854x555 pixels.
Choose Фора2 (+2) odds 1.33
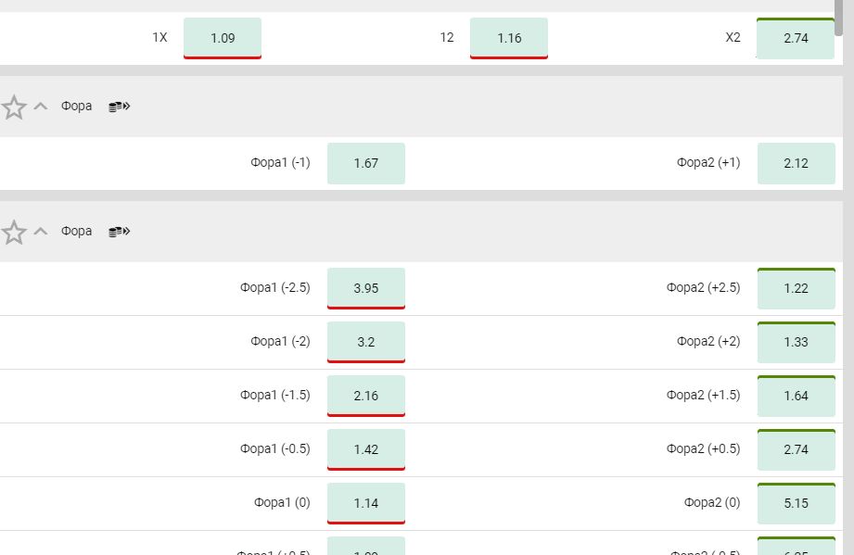coord(797,342)
